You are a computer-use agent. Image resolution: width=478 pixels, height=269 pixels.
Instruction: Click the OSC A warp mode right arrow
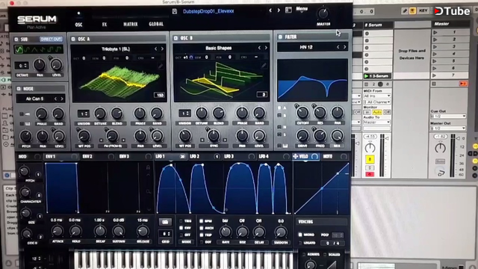tap(123, 140)
